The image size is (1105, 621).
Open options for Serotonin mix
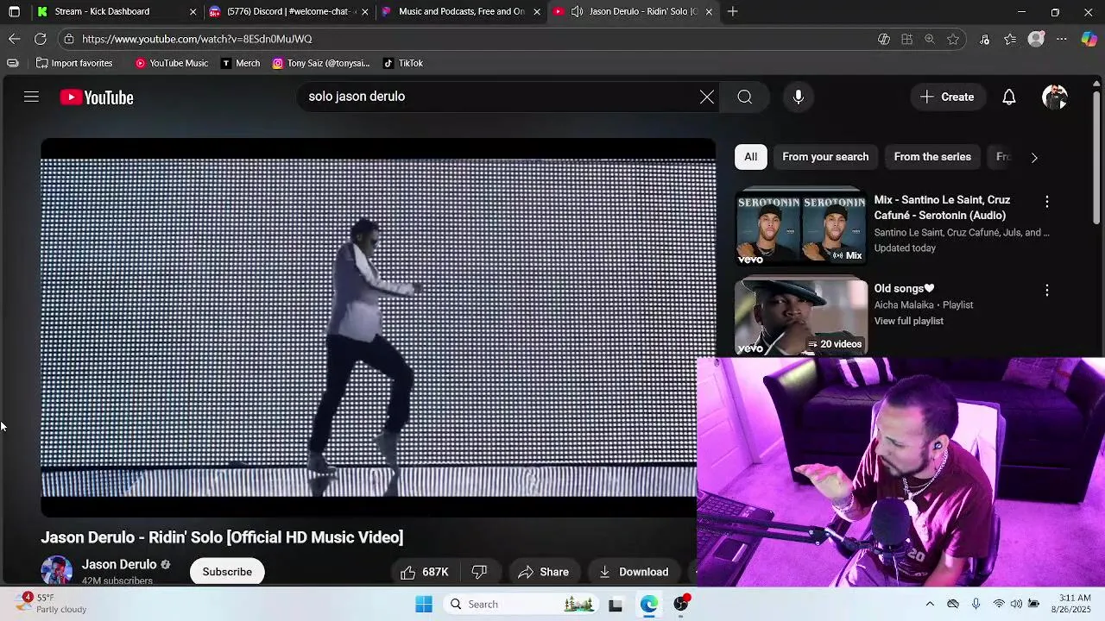tap(1047, 201)
